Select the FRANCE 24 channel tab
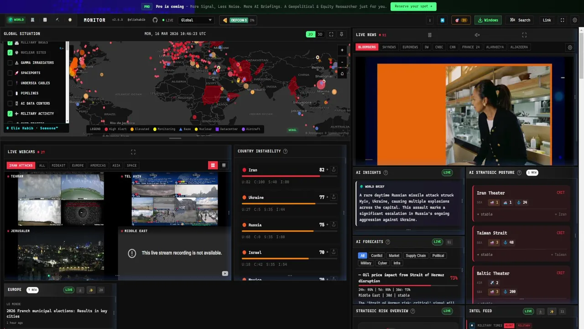This screenshot has width=584, height=329. point(471,47)
